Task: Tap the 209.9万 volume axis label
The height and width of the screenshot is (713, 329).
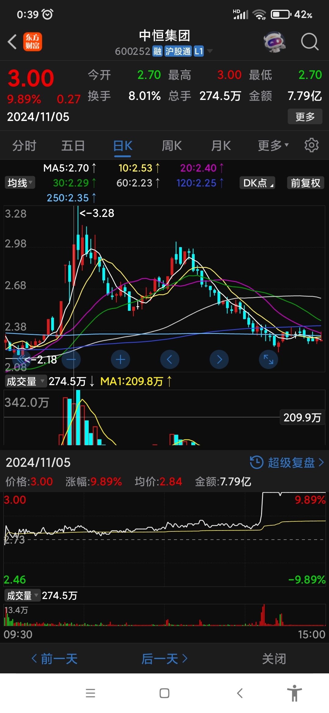Action: pos(302,417)
